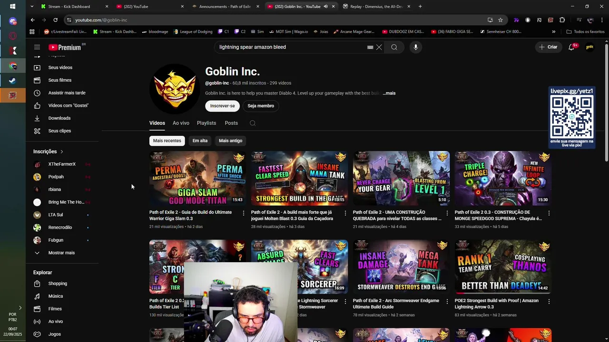Open options for Arc Stormweaver video
609x342 pixels.
point(447,301)
